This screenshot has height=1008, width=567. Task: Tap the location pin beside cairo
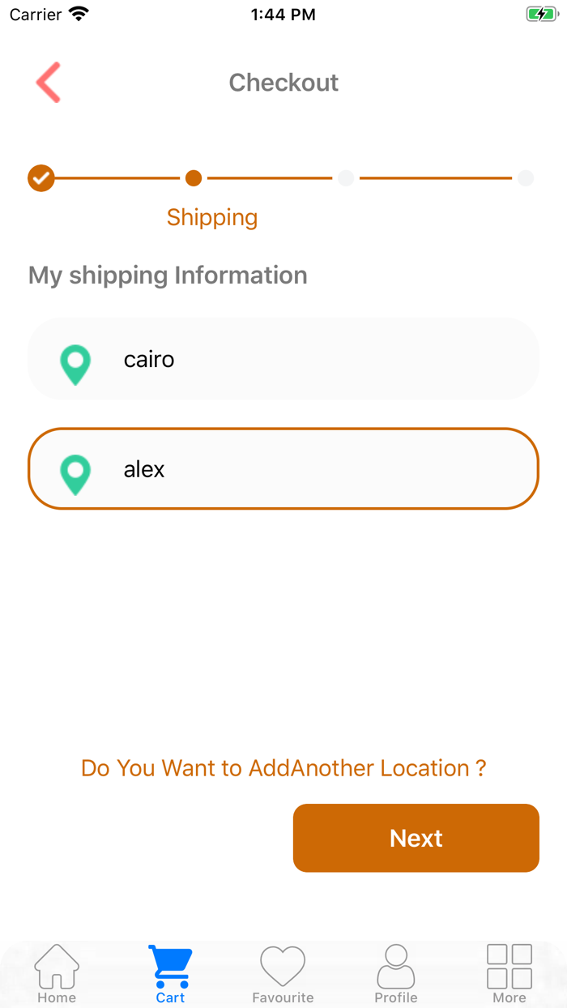pos(75,365)
